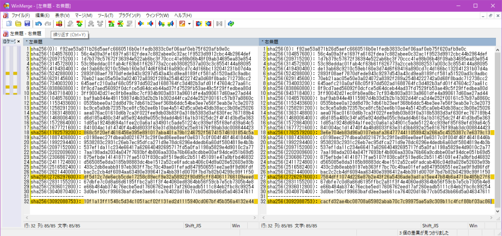Save the file with the floppy disk icon
The height and width of the screenshot is (236, 502).
(27, 24)
